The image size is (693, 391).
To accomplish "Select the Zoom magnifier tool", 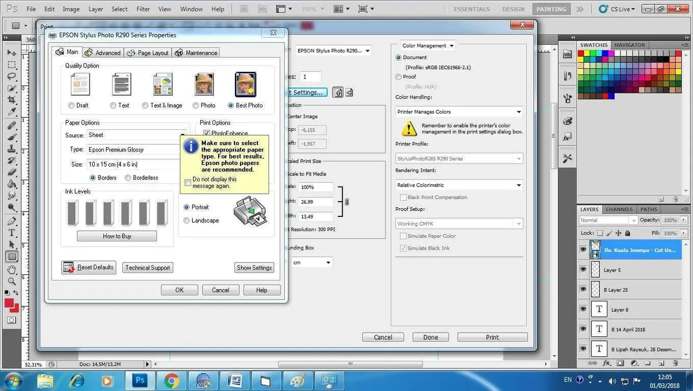I will pyautogui.click(x=11, y=281).
